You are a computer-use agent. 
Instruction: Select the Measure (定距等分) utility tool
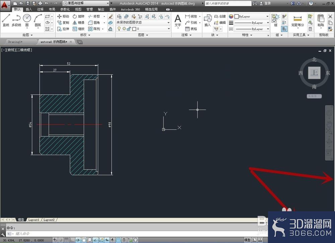tap(297, 21)
